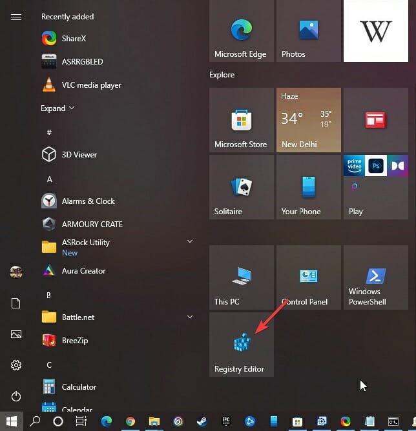Open Dolby icon in Play tile
Image resolution: width=416 pixels, height=431 pixels.
tap(397, 165)
